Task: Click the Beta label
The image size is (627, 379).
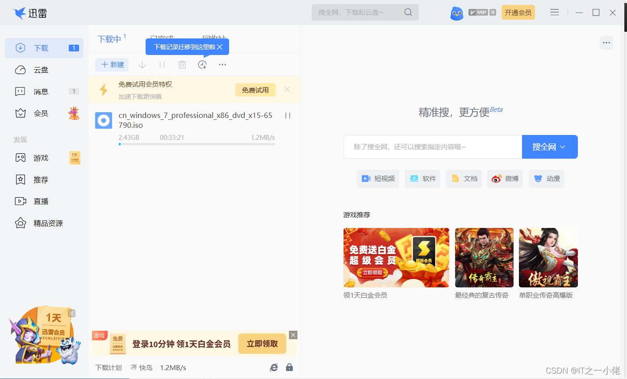Action: click(x=496, y=109)
